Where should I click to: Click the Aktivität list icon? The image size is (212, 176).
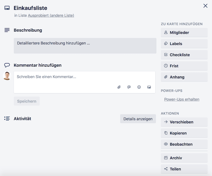point(7,118)
